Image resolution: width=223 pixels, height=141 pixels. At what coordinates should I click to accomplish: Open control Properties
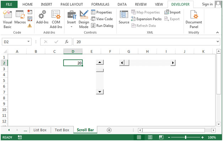click(x=102, y=12)
